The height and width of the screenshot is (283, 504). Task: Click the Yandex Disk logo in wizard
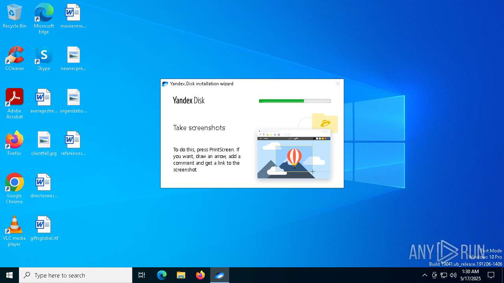pos(189,100)
